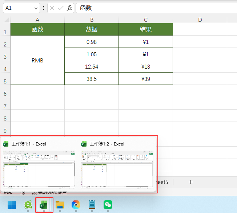
Task: Select row 8 header
Action: pos(5,116)
